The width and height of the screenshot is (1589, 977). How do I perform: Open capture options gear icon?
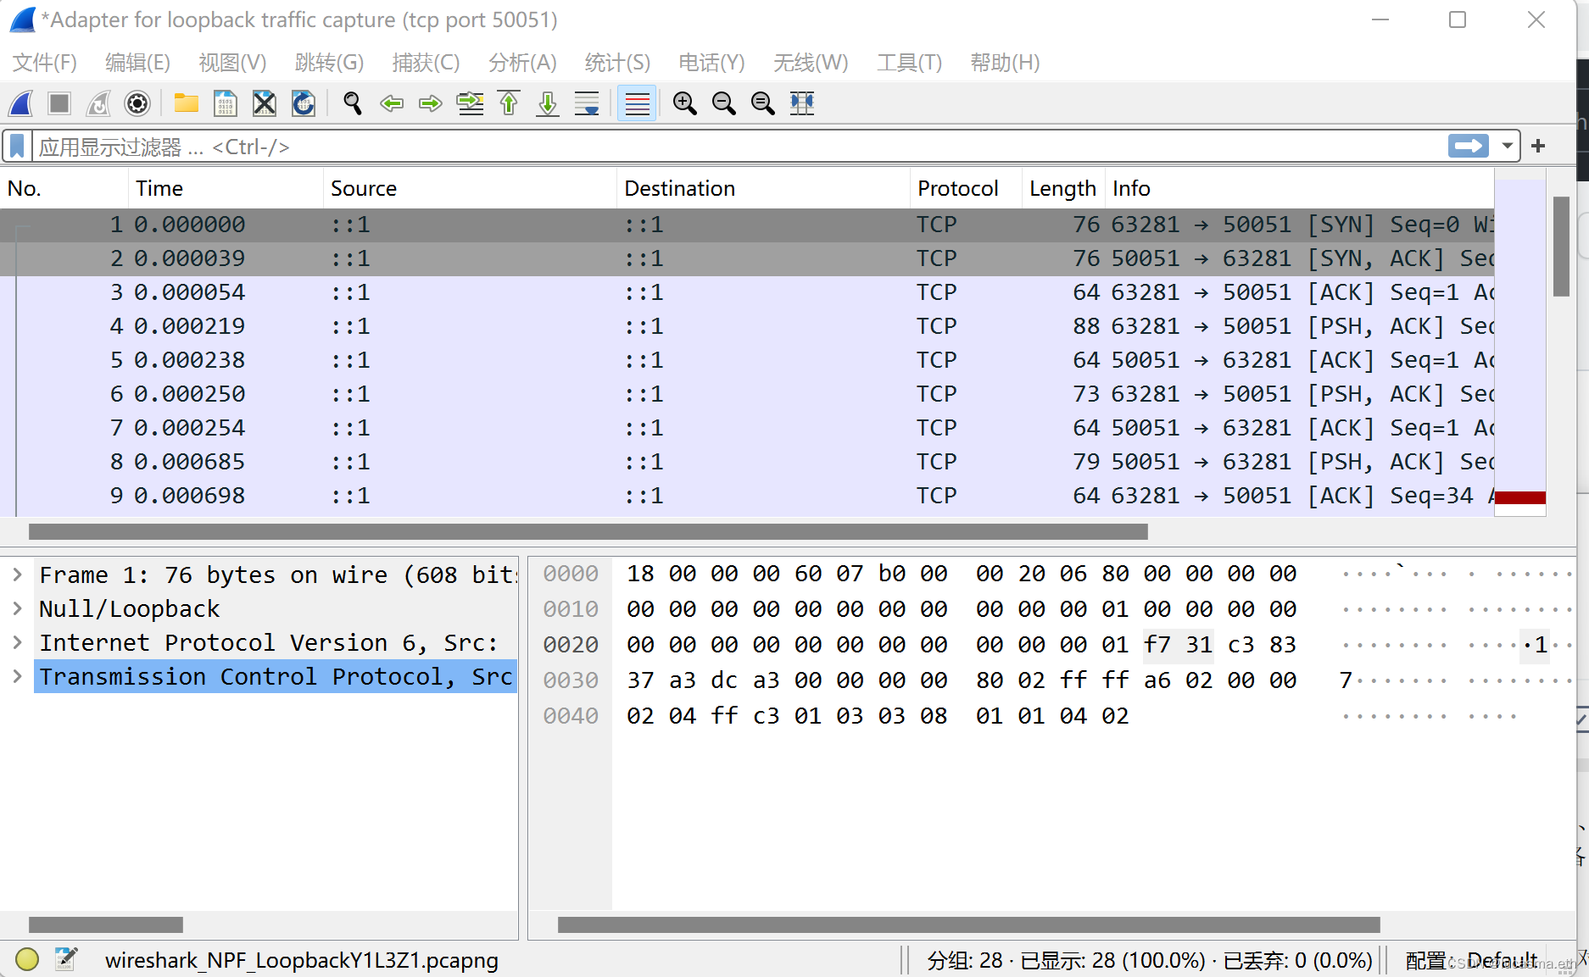(x=137, y=103)
